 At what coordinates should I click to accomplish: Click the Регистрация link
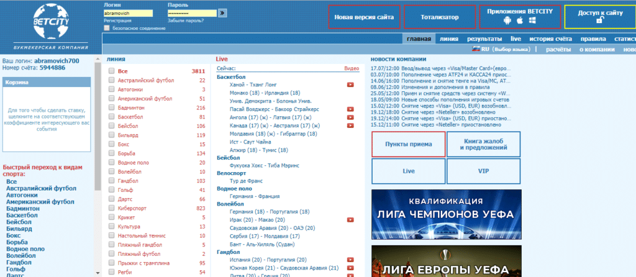tap(117, 20)
